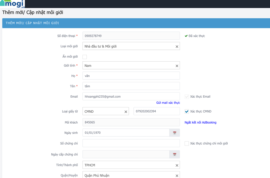The width and height of the screenshot is (270, 178).
Task: Clear the Giới tính selection
Action: point(177,66)
